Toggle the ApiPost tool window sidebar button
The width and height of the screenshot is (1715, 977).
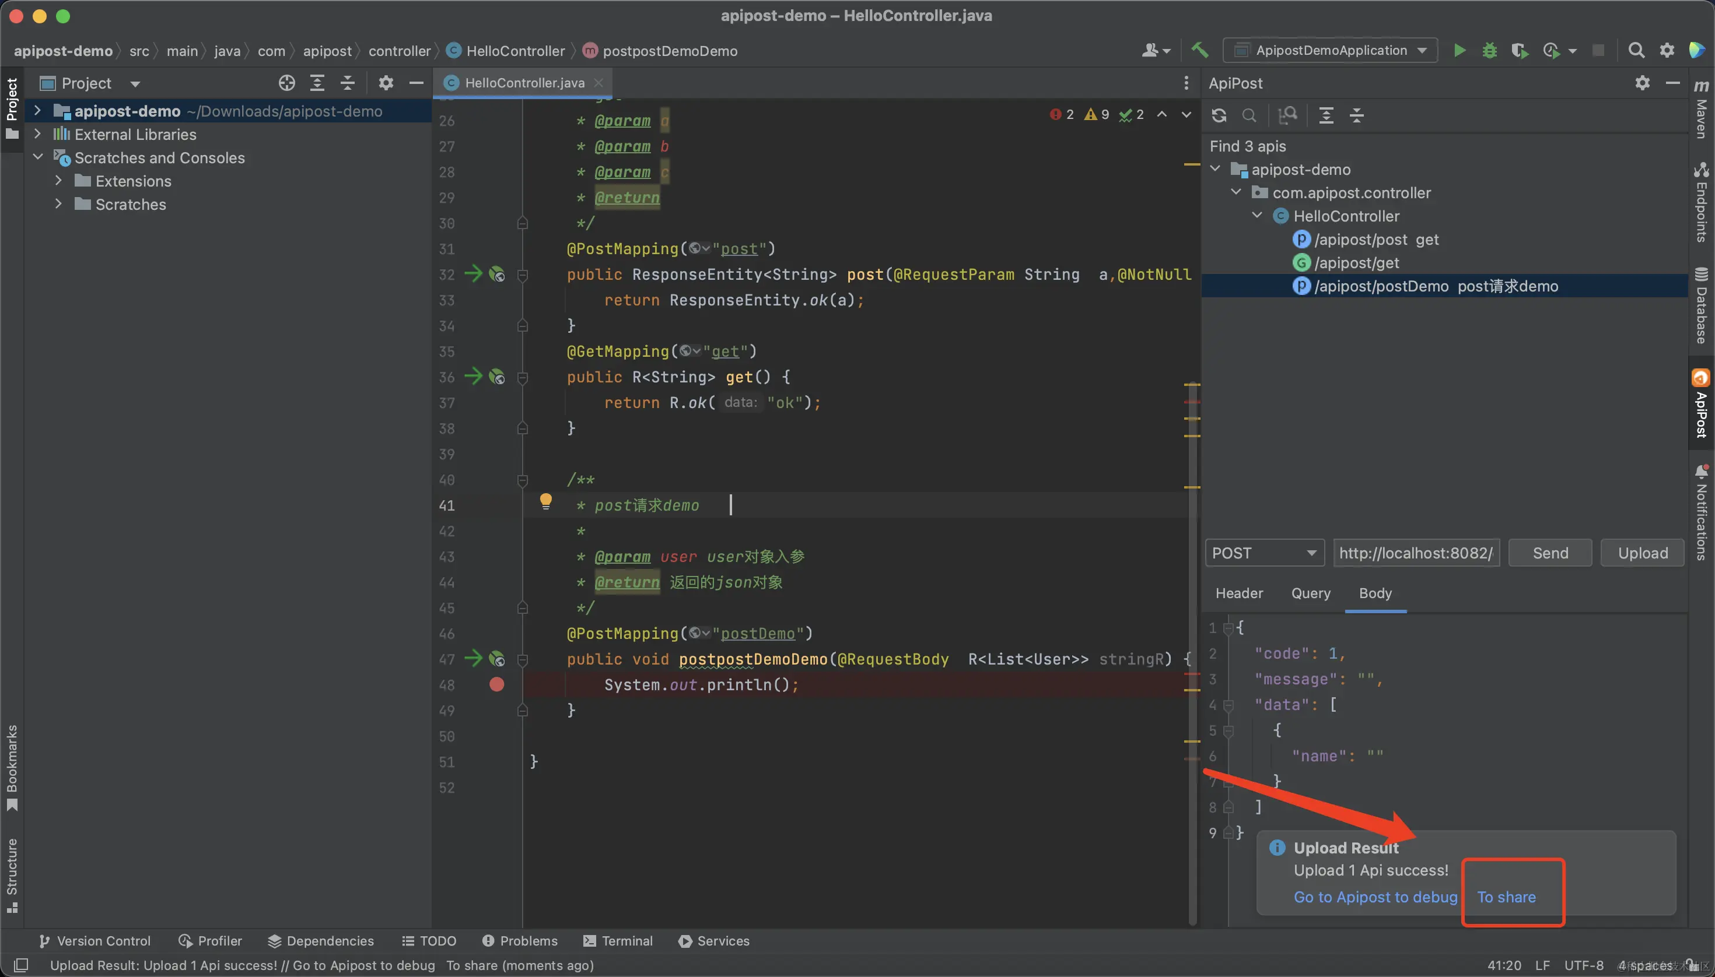1701,403
